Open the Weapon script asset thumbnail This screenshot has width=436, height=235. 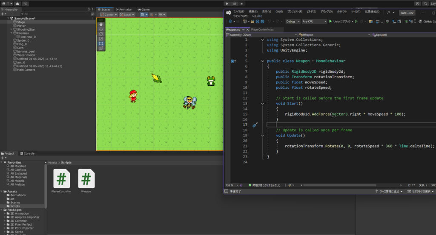[86, 179]
